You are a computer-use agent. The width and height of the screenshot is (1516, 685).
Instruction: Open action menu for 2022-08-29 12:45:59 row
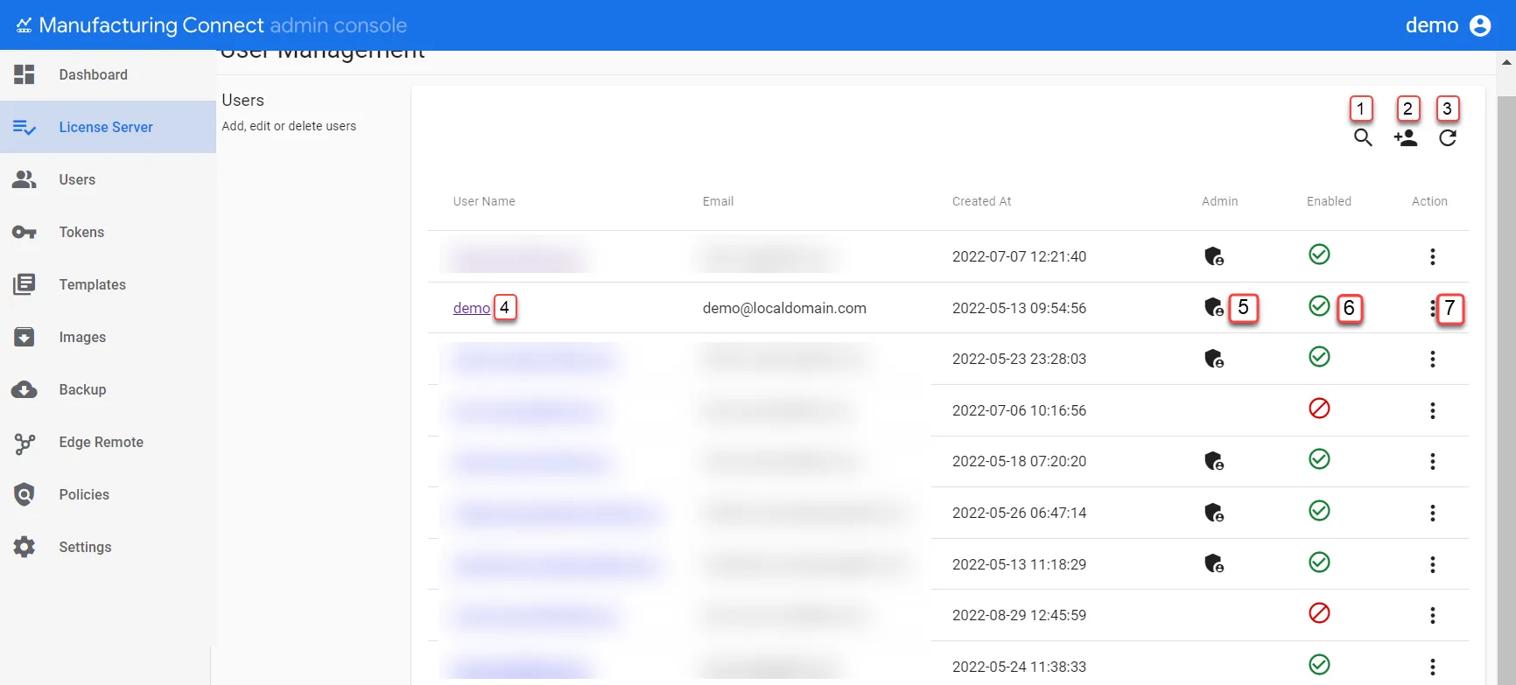(1433, 615)
